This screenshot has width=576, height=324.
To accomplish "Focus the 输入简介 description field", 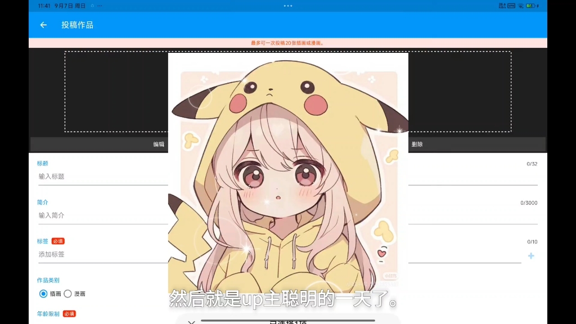I will [287, 215].
